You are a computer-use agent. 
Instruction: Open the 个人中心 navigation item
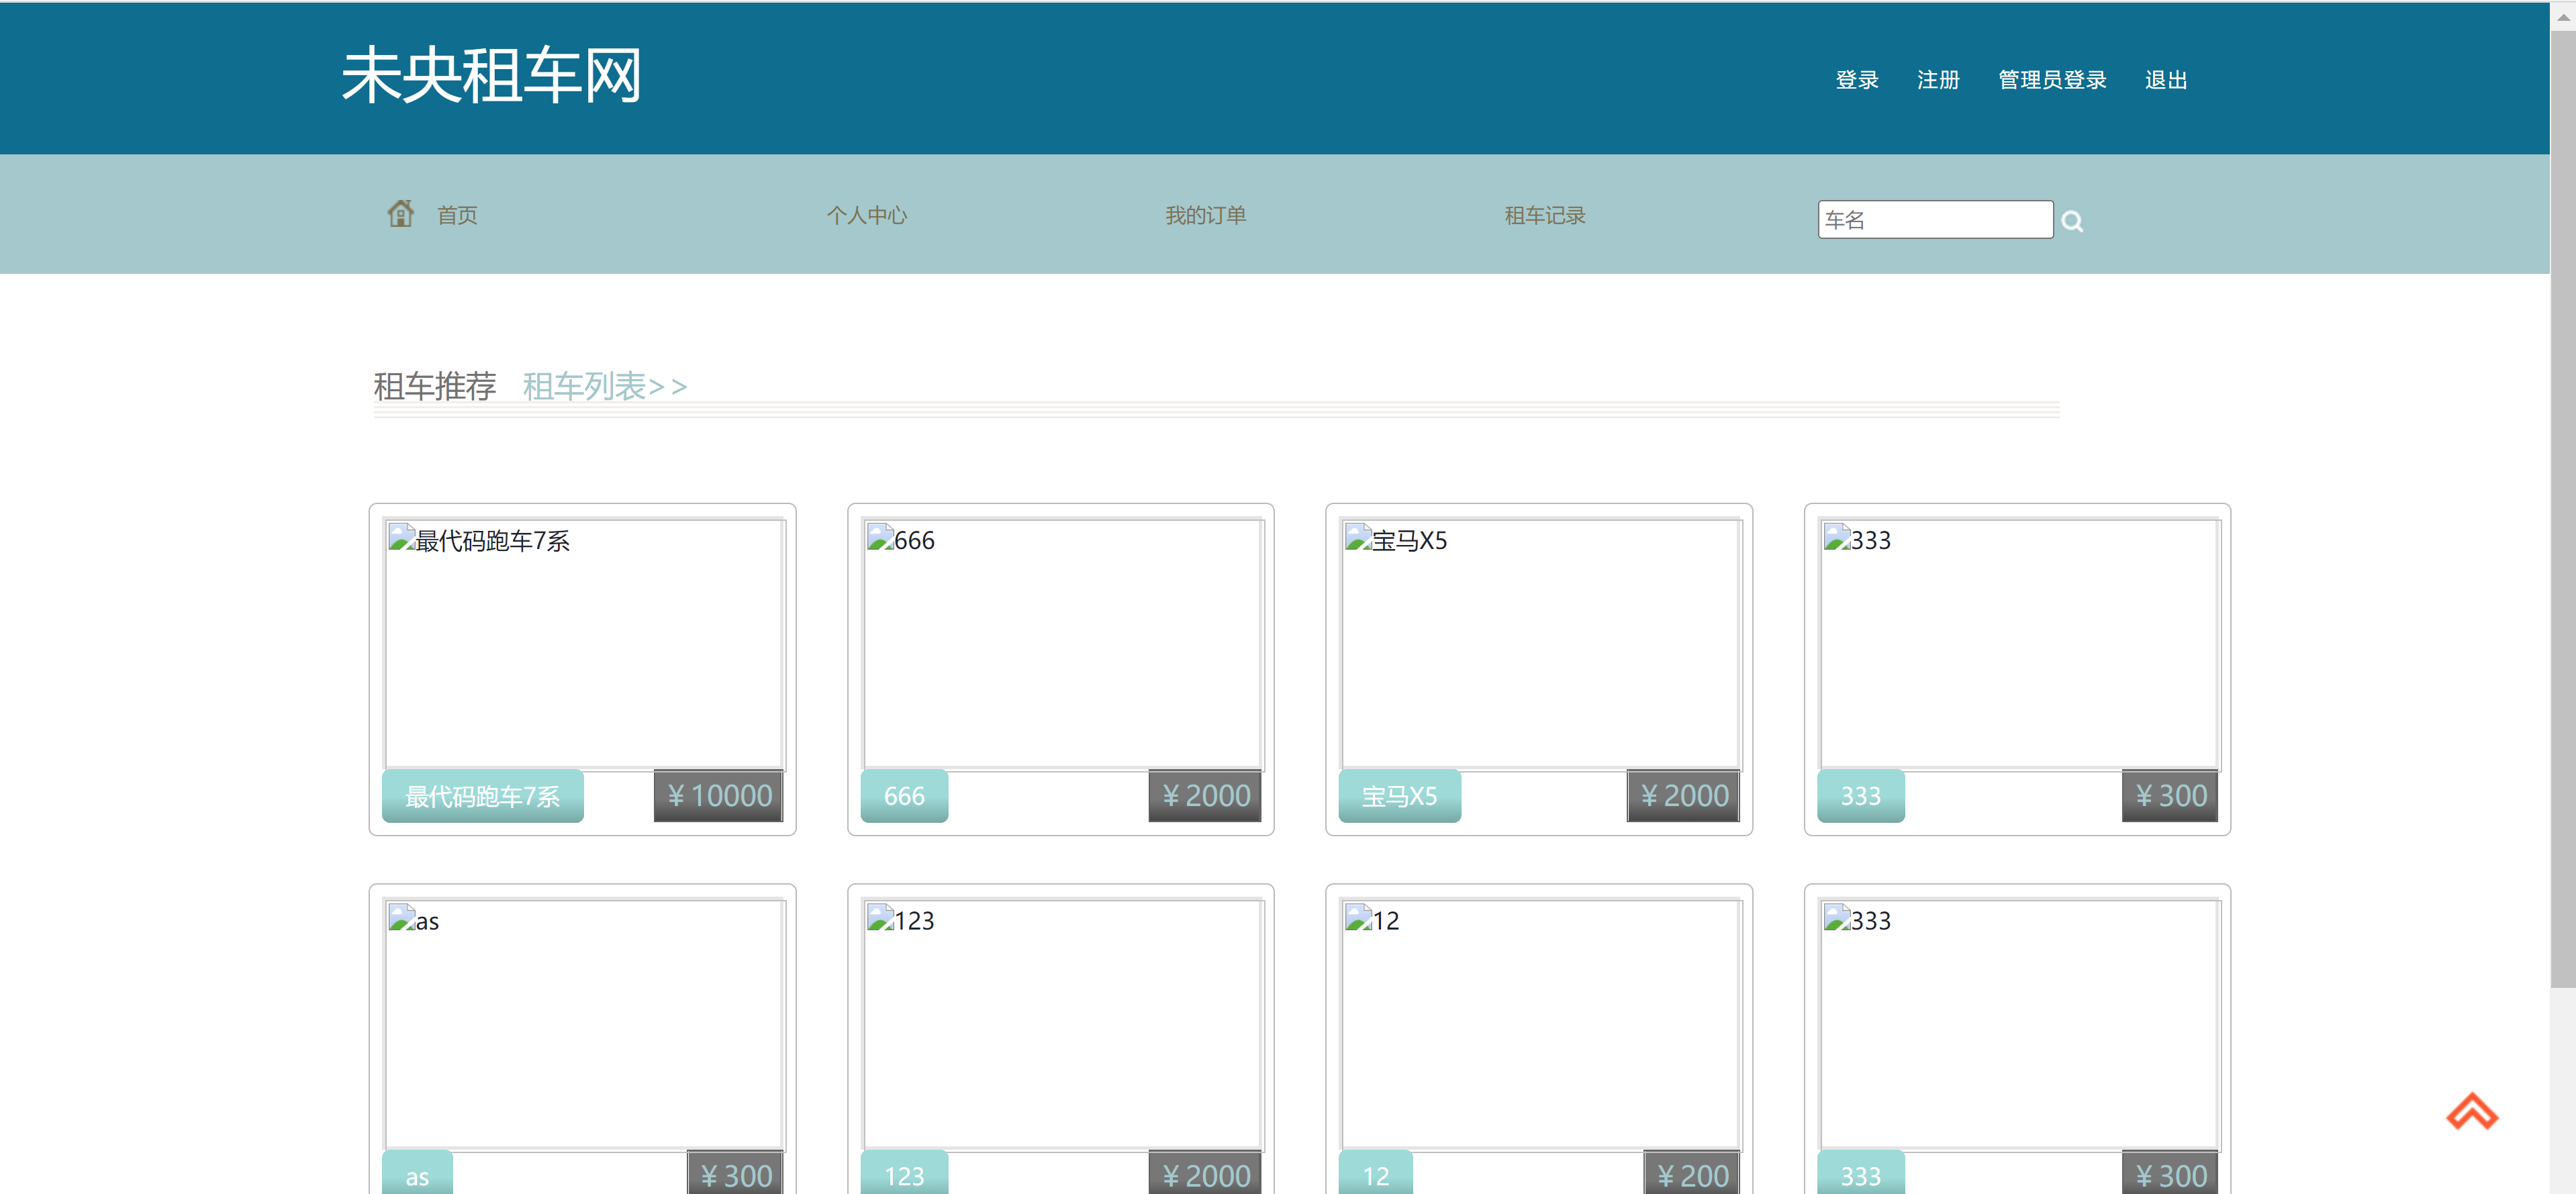tap(867, 214)
